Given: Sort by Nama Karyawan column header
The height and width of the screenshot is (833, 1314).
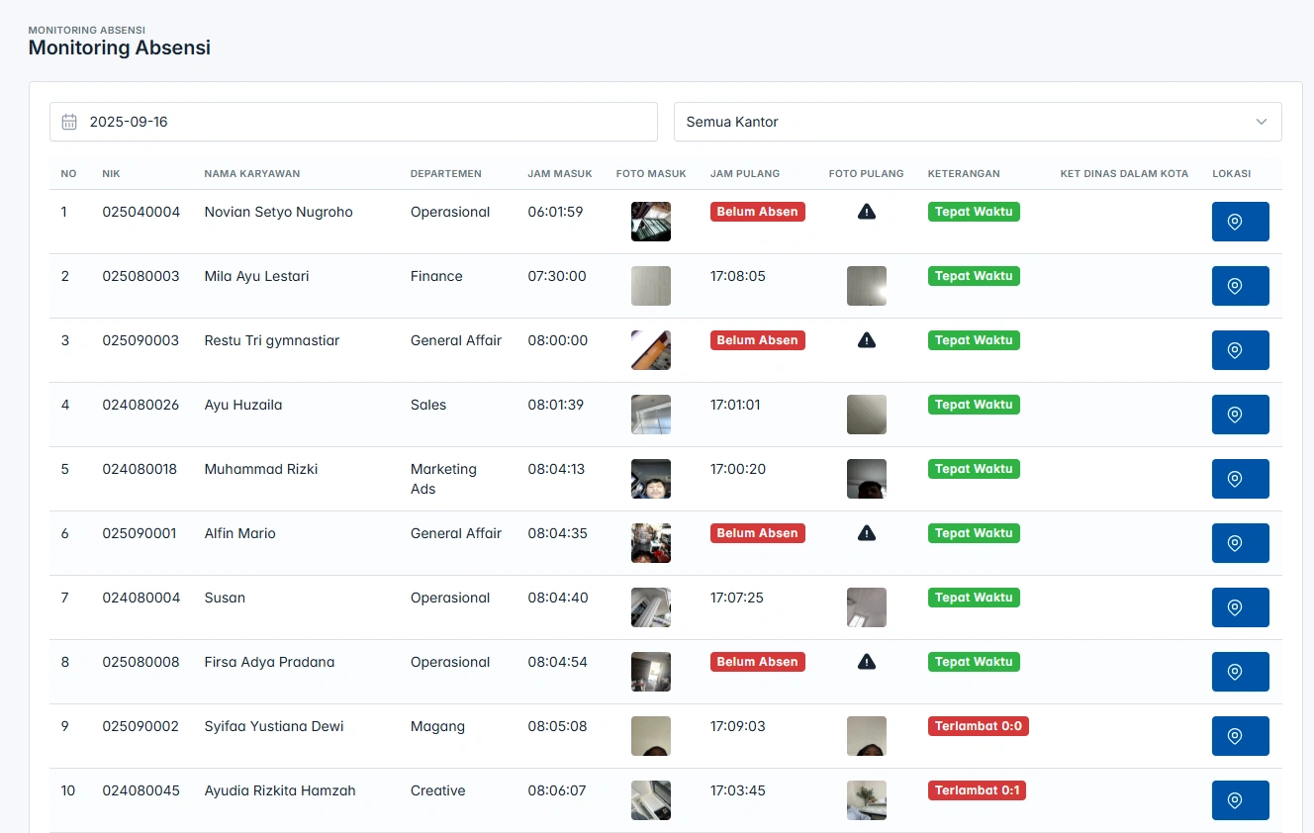Looking at the screenshot, I should point(252,173).
